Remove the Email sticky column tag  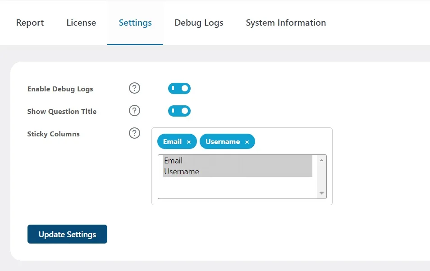pyautogui.click(x=189, y=141)
